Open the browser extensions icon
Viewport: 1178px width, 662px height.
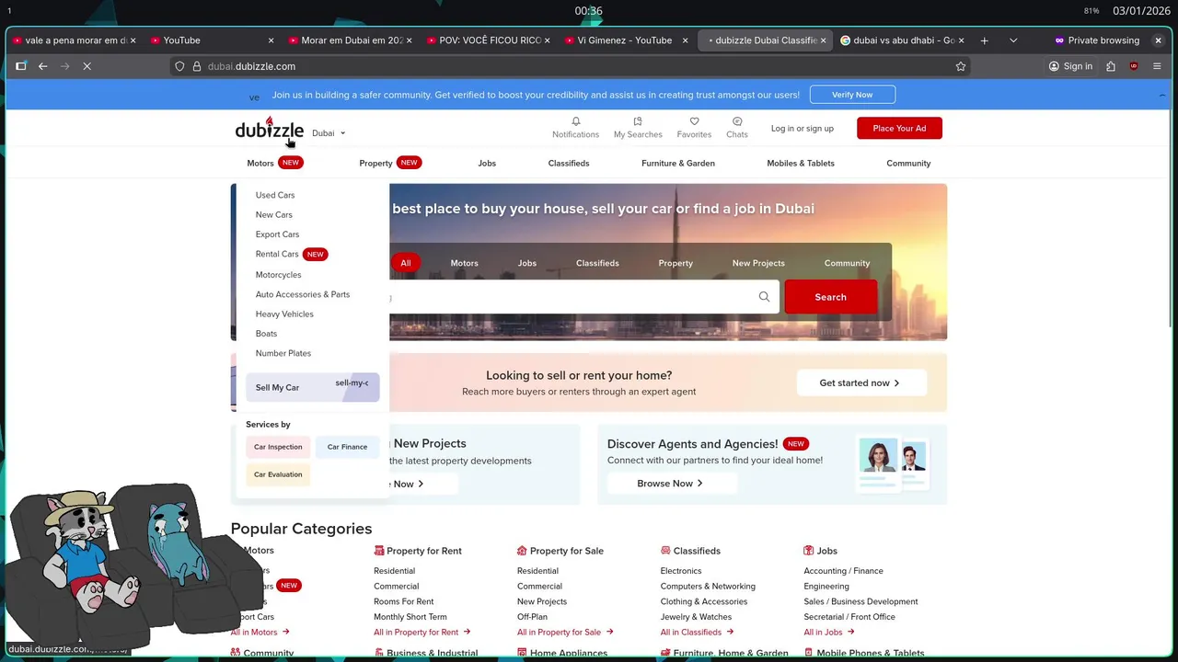click(x=1111, y=66)
